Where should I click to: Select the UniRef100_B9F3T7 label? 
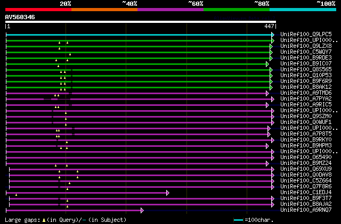[306, 198]
